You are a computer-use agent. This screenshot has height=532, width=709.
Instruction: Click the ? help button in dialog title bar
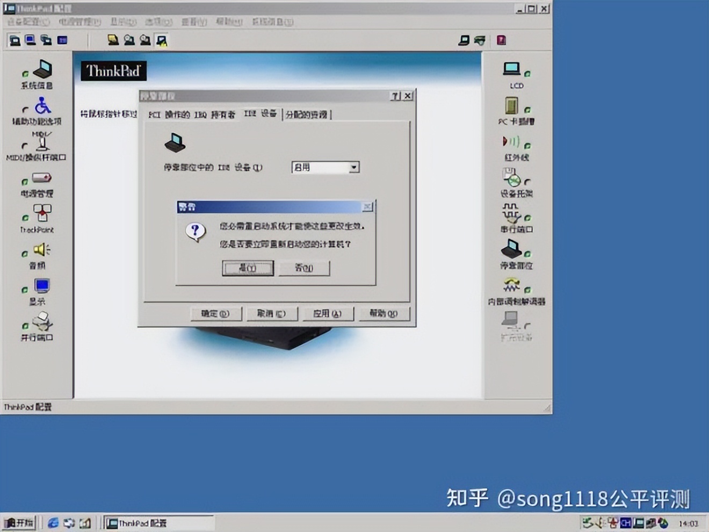[x=395, y=96]
